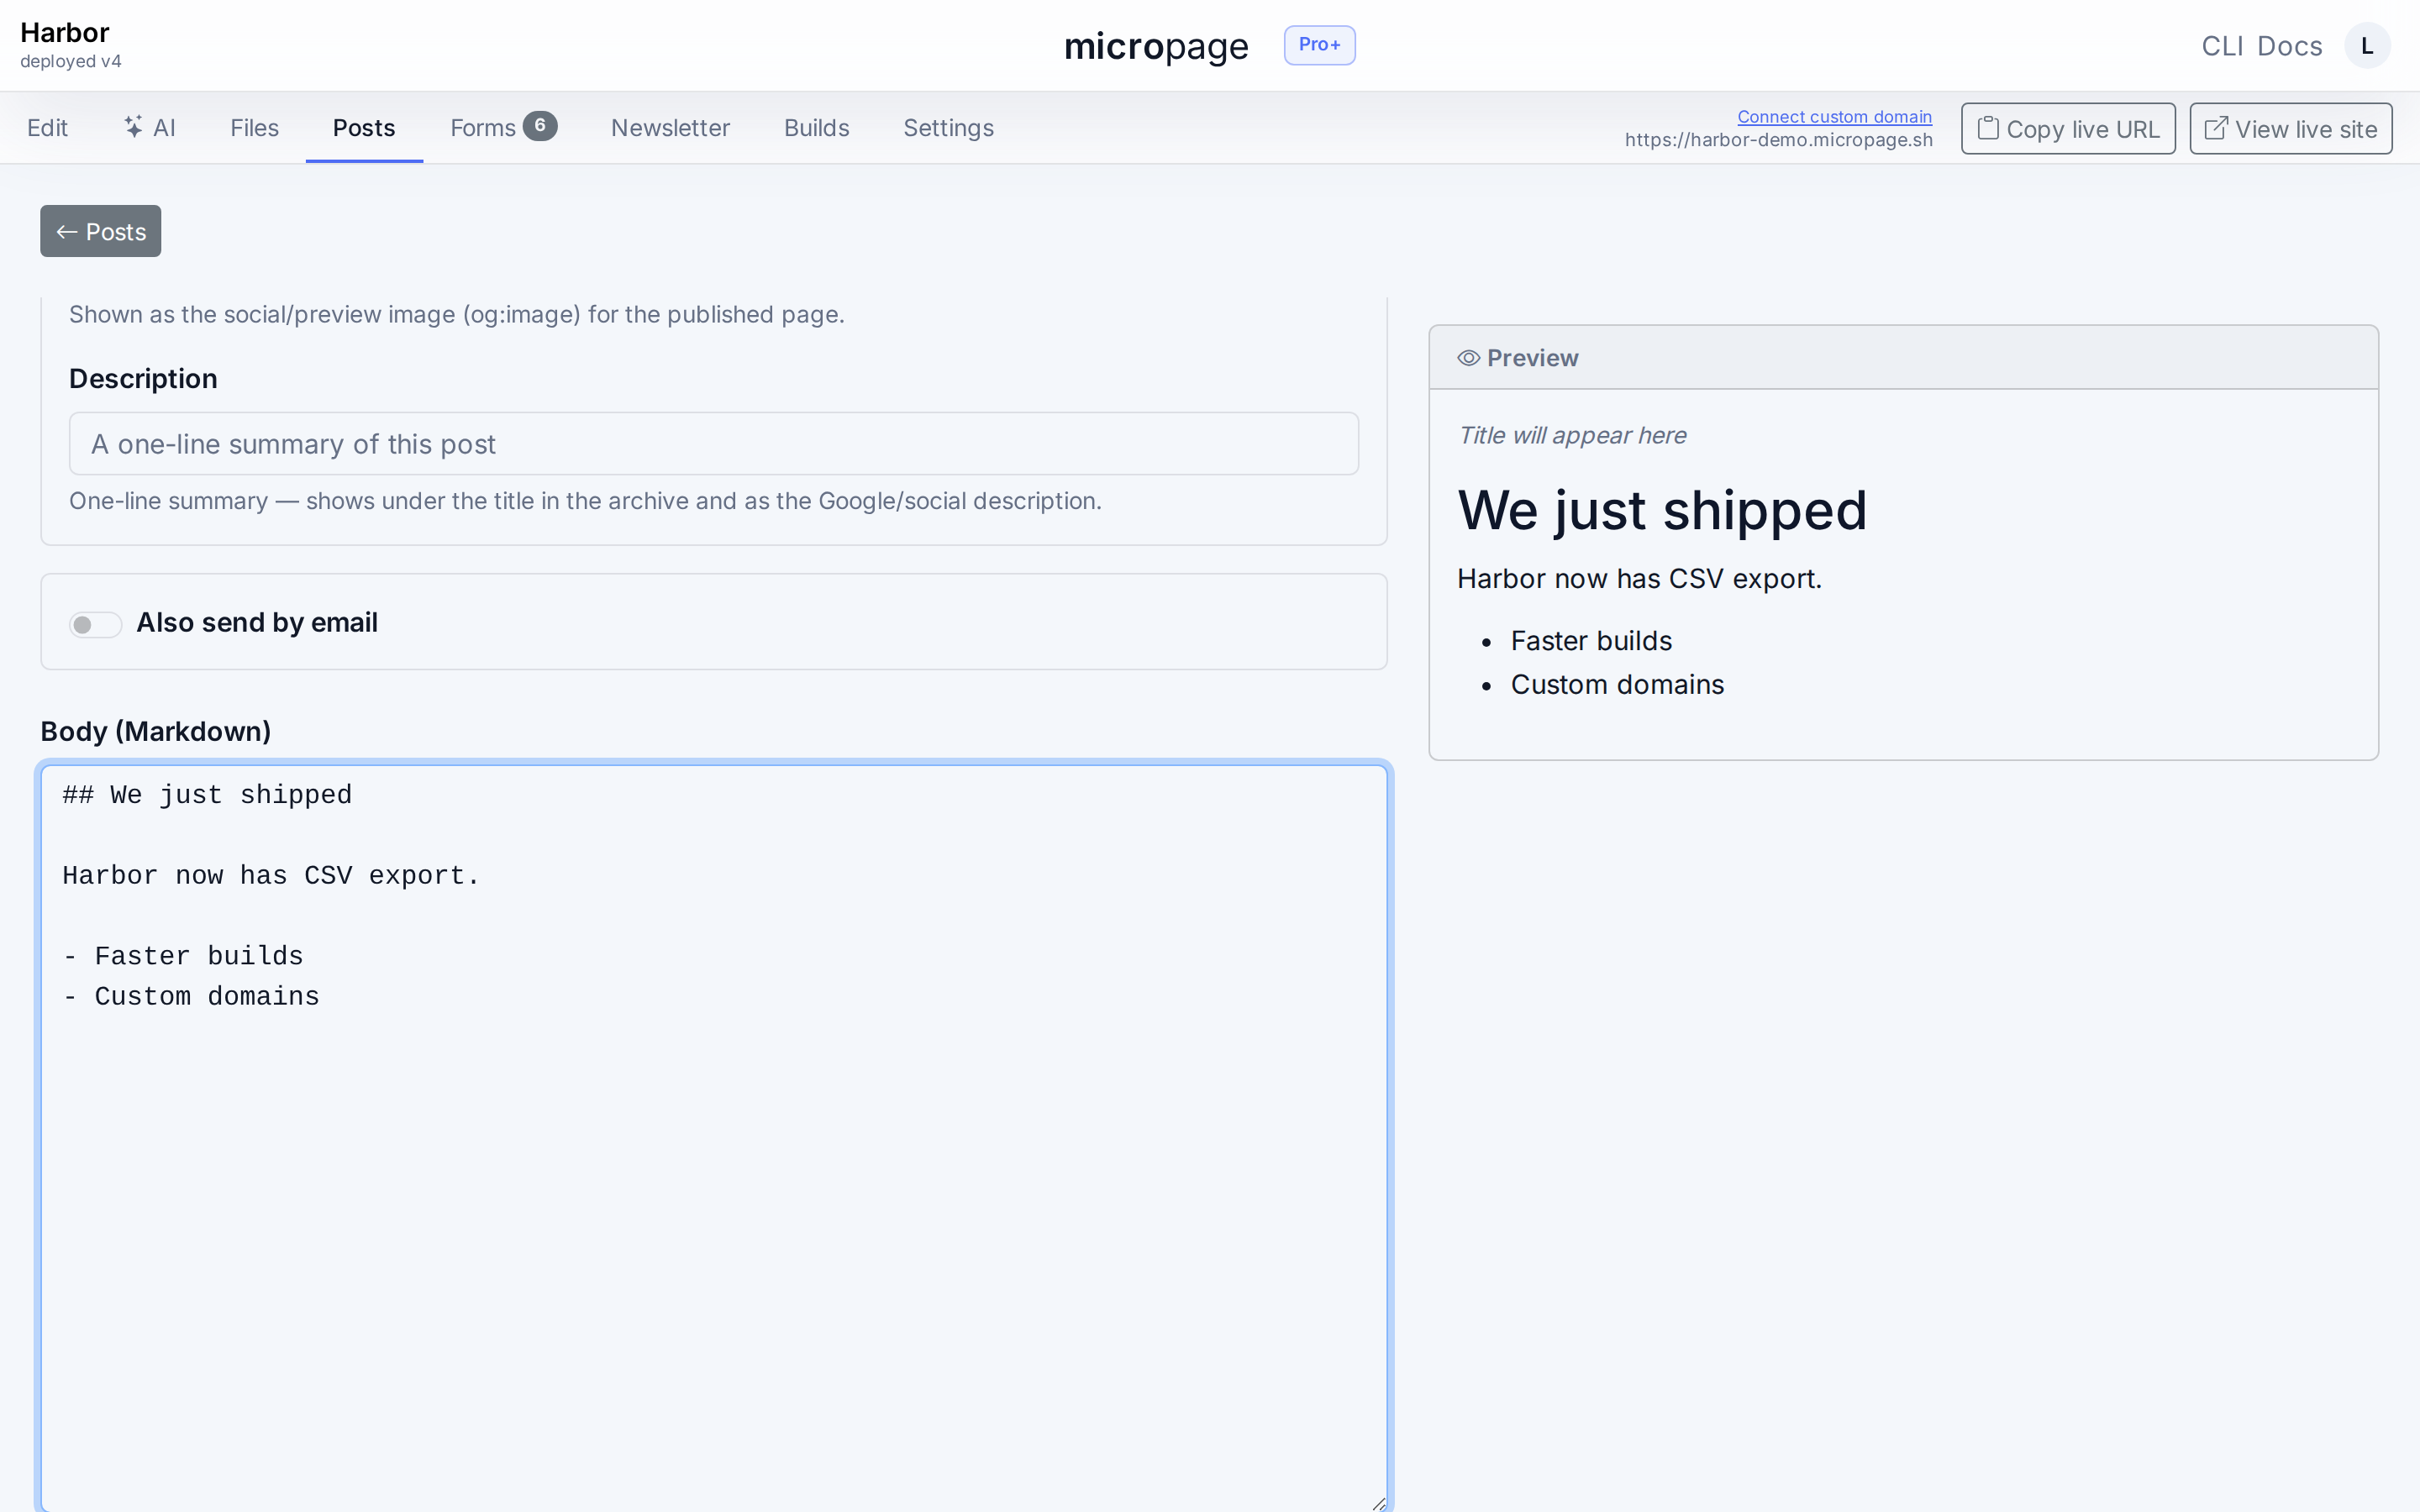Click 'Faster builds' preview bullet
2420x1512 pixels.
[1591, 641]
